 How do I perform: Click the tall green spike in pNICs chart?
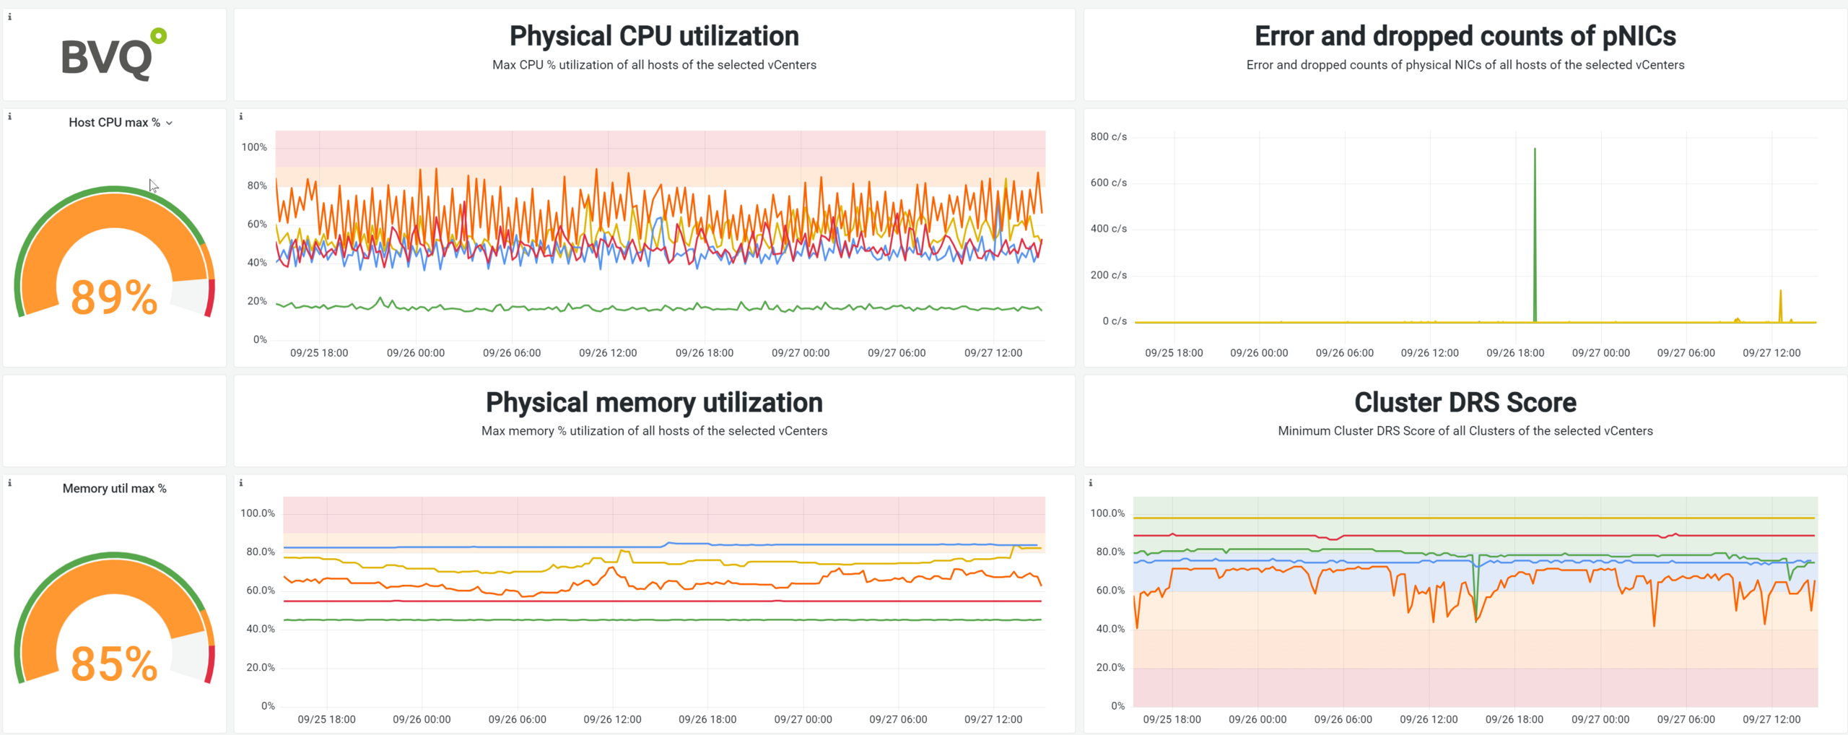(1535, 217)
